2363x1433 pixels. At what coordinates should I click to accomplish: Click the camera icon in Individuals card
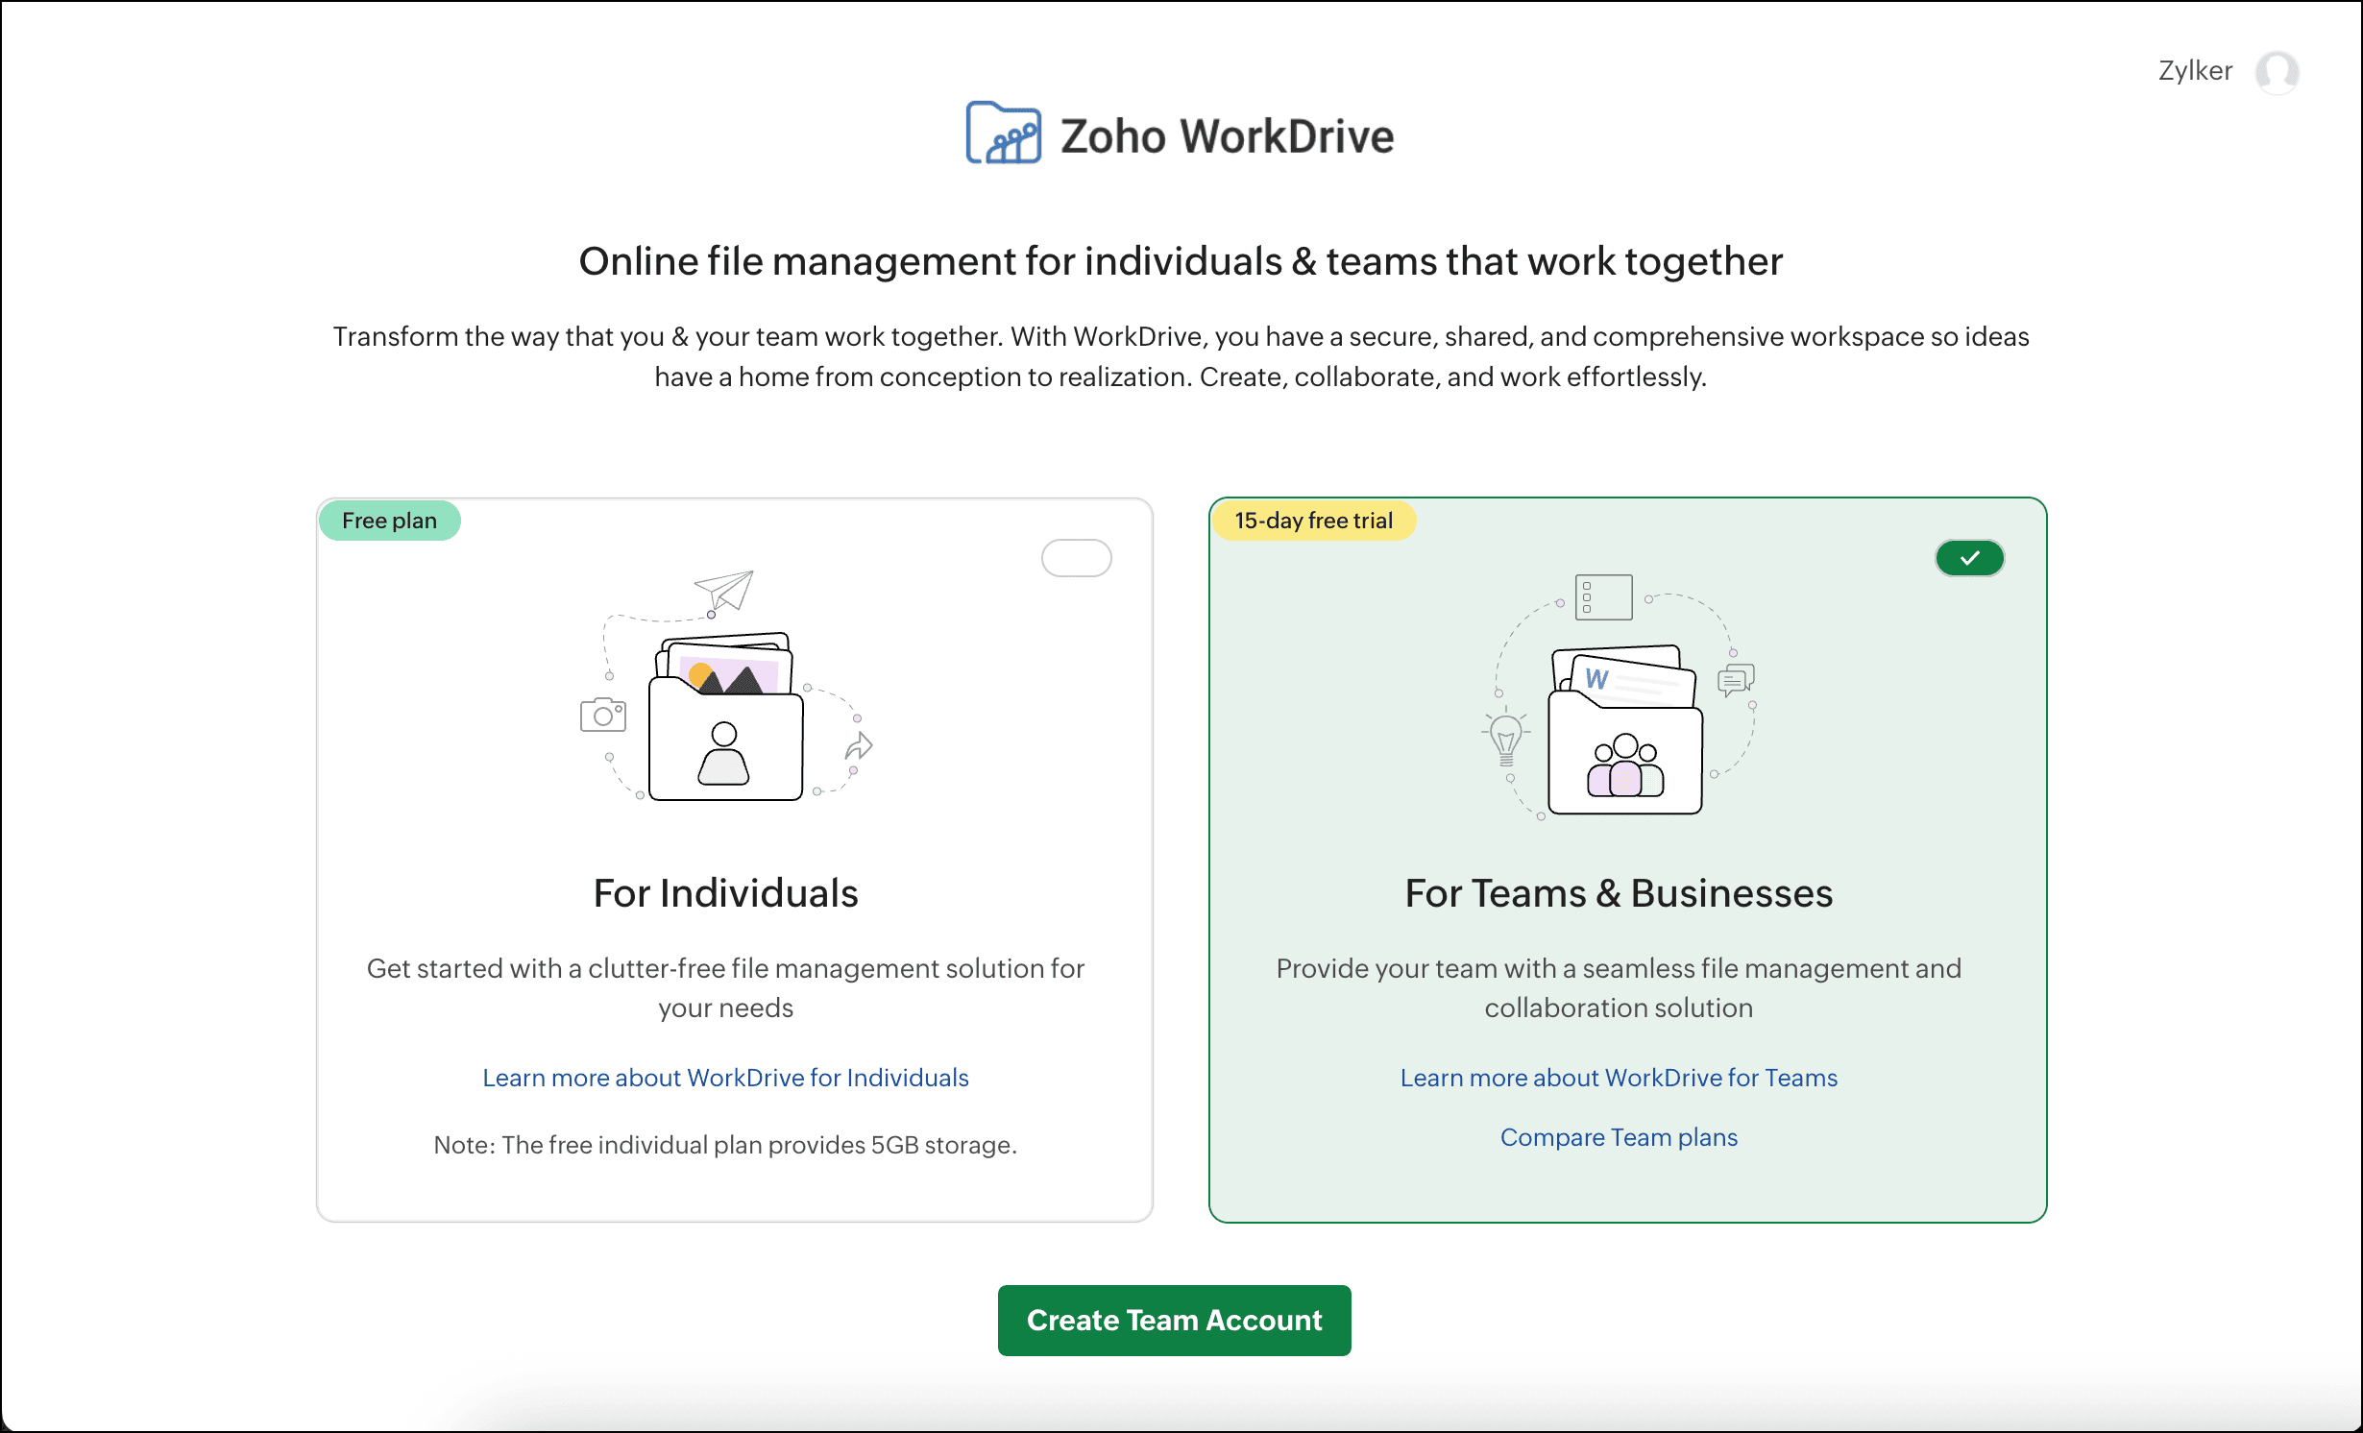click(603, 715)
